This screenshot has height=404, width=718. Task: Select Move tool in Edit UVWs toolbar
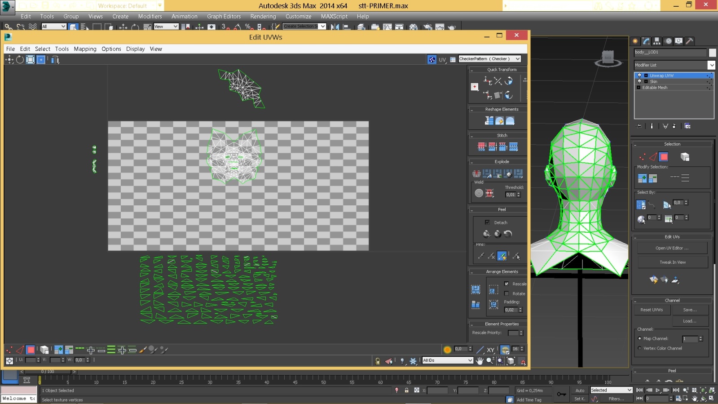point(9,59)
